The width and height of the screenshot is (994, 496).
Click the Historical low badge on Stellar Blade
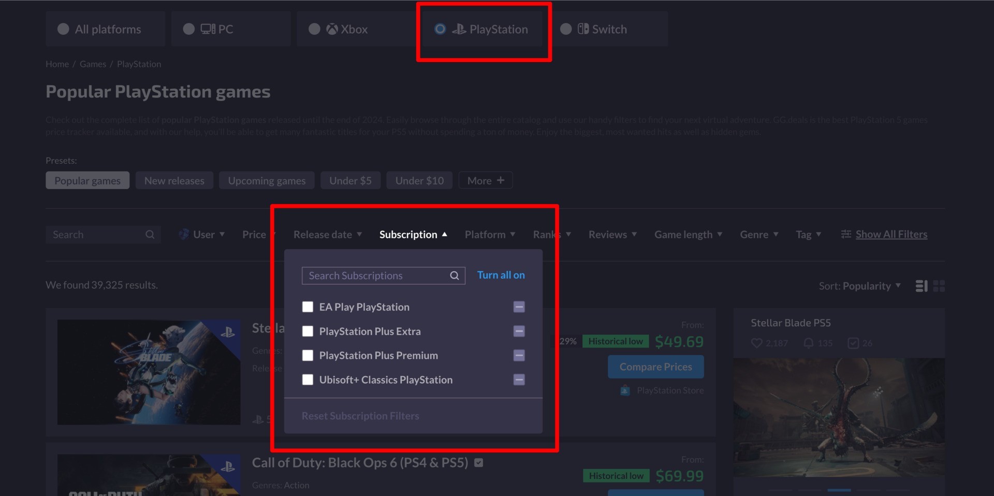(x=616, y=341)
